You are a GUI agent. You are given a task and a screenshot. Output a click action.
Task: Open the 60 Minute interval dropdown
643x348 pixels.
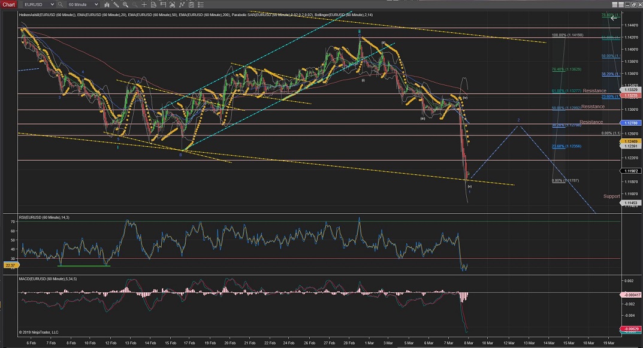coord(83,5)
